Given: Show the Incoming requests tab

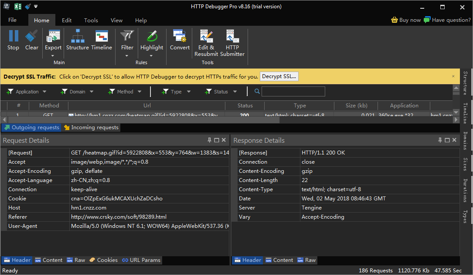Looking at the screenshot, I should (x=91, y=127).
